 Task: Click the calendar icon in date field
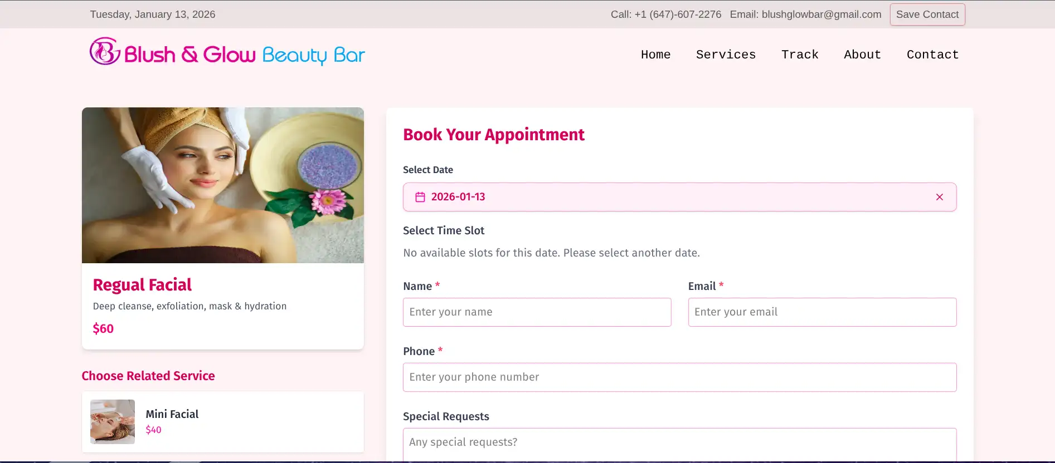(x=420, y=197)
